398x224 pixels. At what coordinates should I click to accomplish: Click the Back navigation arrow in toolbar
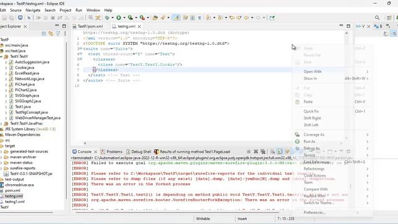click(246, 18)
